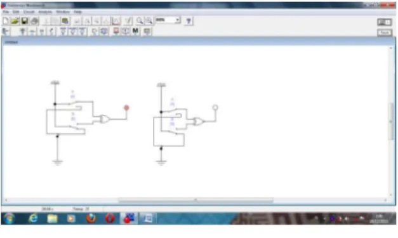Rotate the selected component

[77, 21]
